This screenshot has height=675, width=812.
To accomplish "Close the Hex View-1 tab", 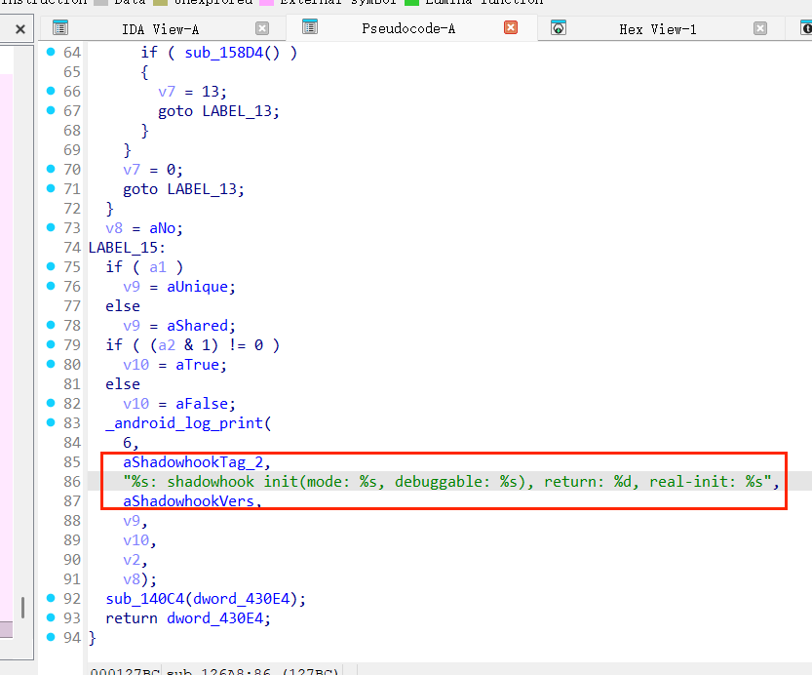I will click(759, 28).
